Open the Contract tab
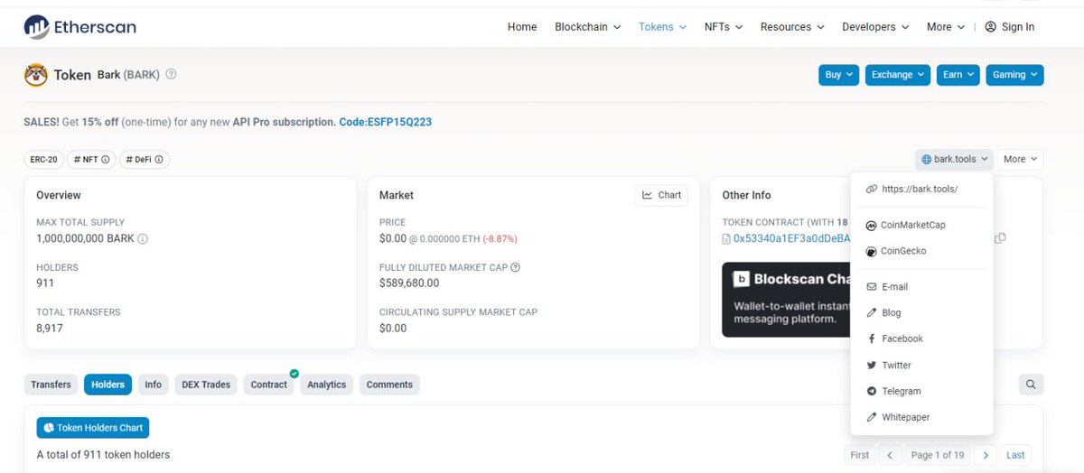The height and width of the screenshot is (473, 1084). pos(269,385)
